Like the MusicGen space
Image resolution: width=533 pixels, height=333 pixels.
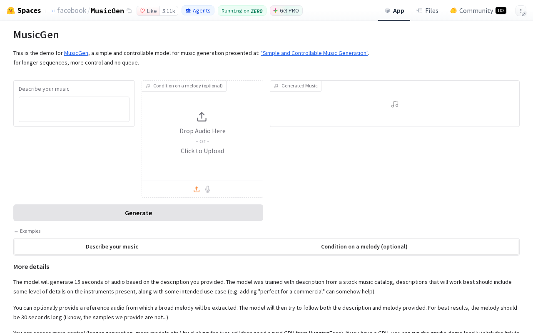coord(148,11)
